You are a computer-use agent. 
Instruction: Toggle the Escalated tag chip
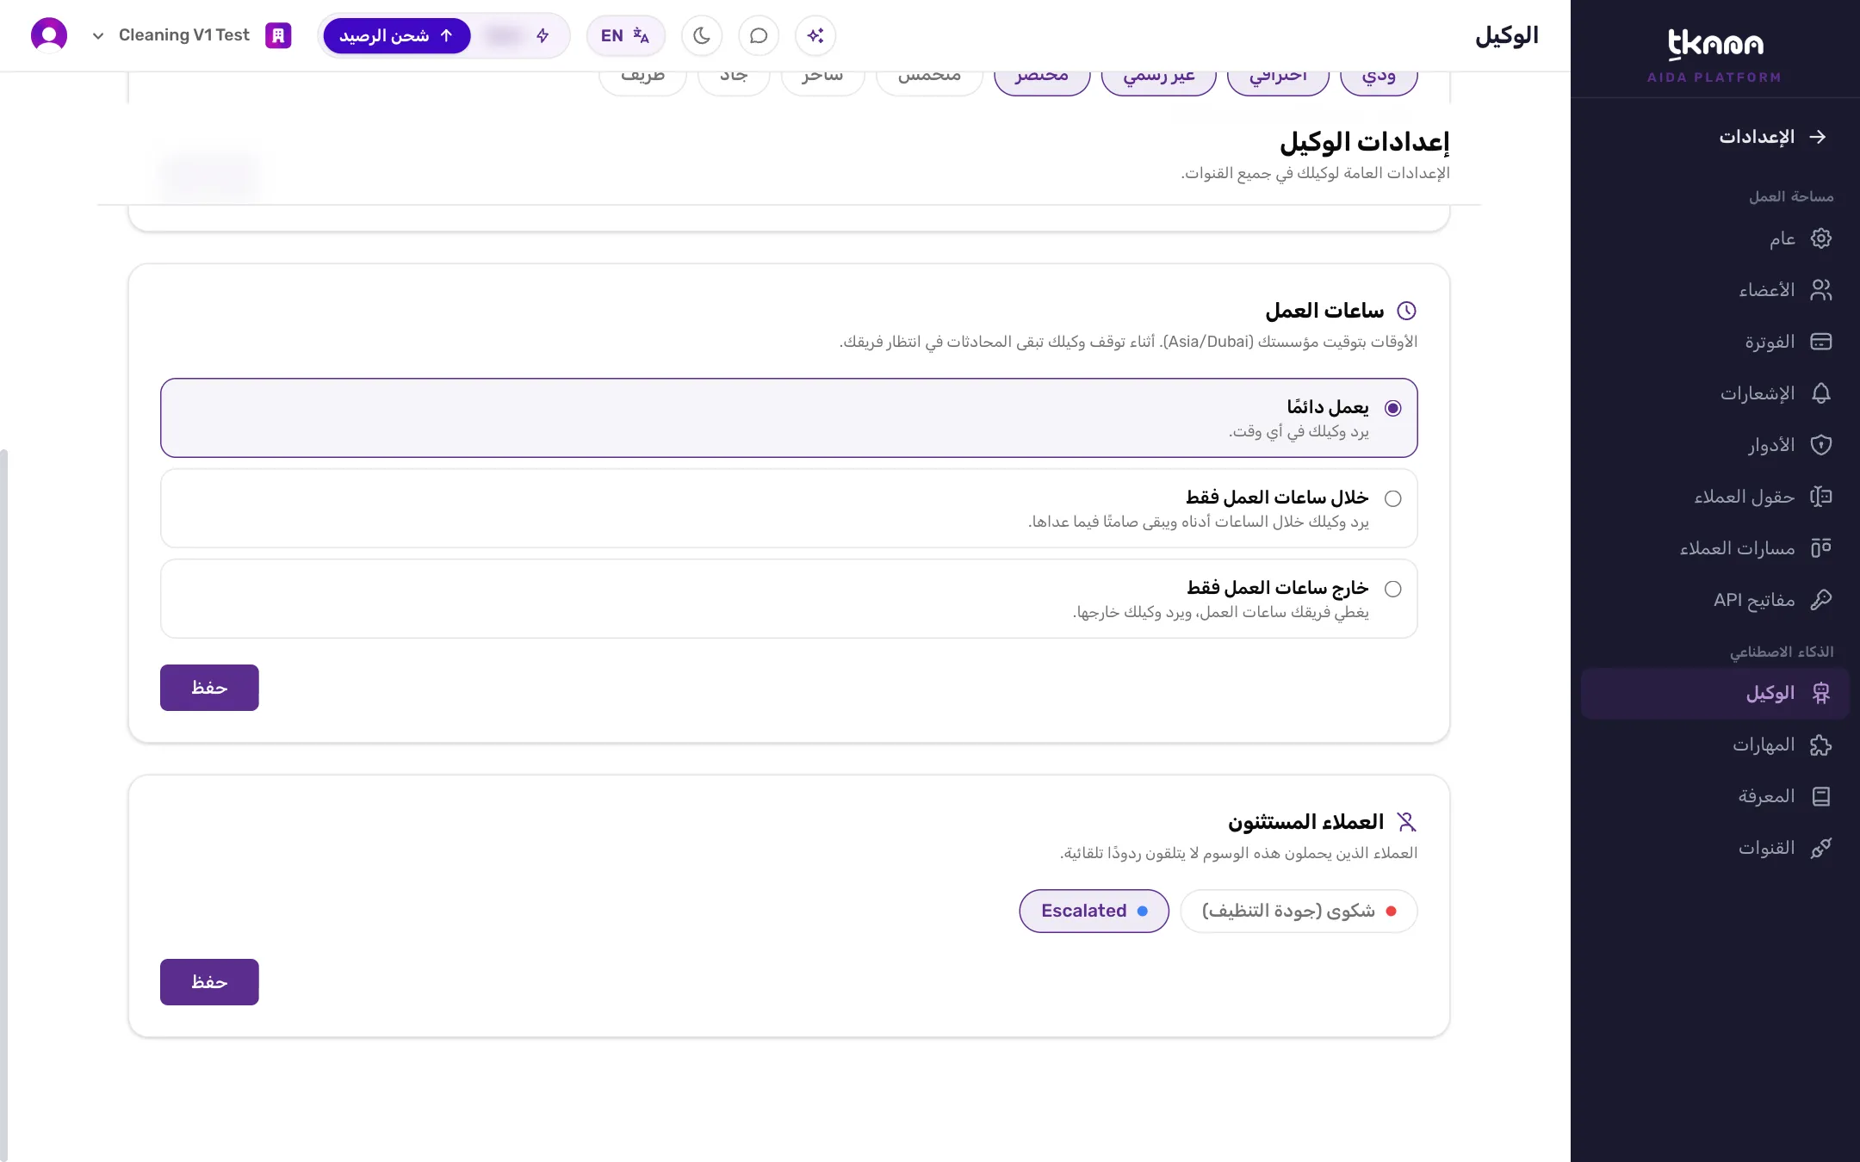[x=1094, y=911]
